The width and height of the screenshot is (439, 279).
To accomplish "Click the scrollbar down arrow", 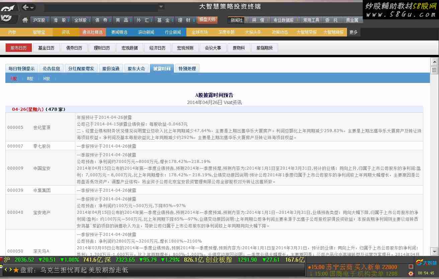I will point(434,251).
